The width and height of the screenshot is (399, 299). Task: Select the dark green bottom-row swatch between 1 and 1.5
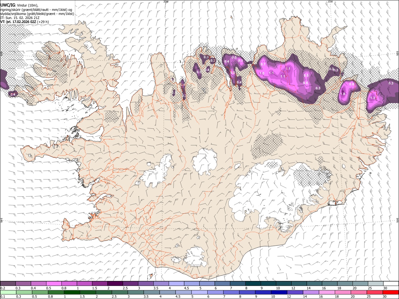(71, 292)
